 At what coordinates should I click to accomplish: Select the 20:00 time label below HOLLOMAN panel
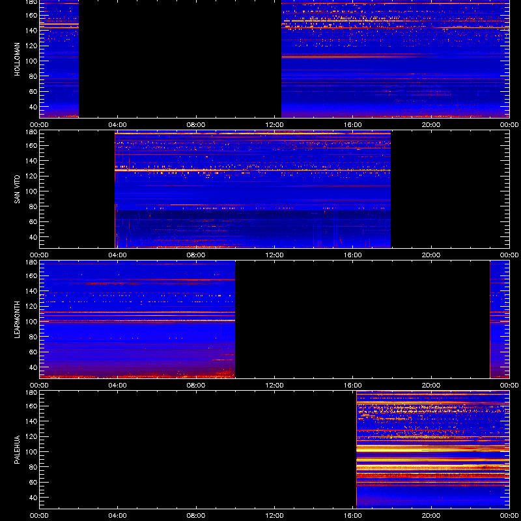click(431, 125)
